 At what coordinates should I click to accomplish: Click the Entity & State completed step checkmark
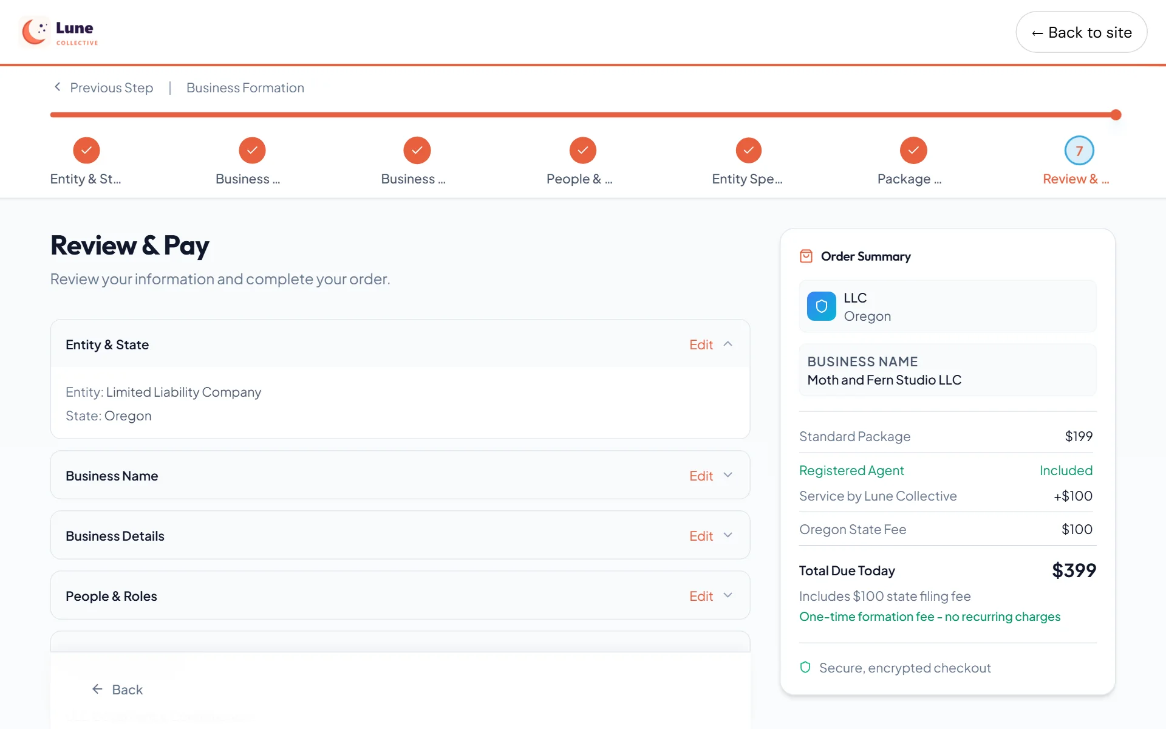(x=86, y=151)
